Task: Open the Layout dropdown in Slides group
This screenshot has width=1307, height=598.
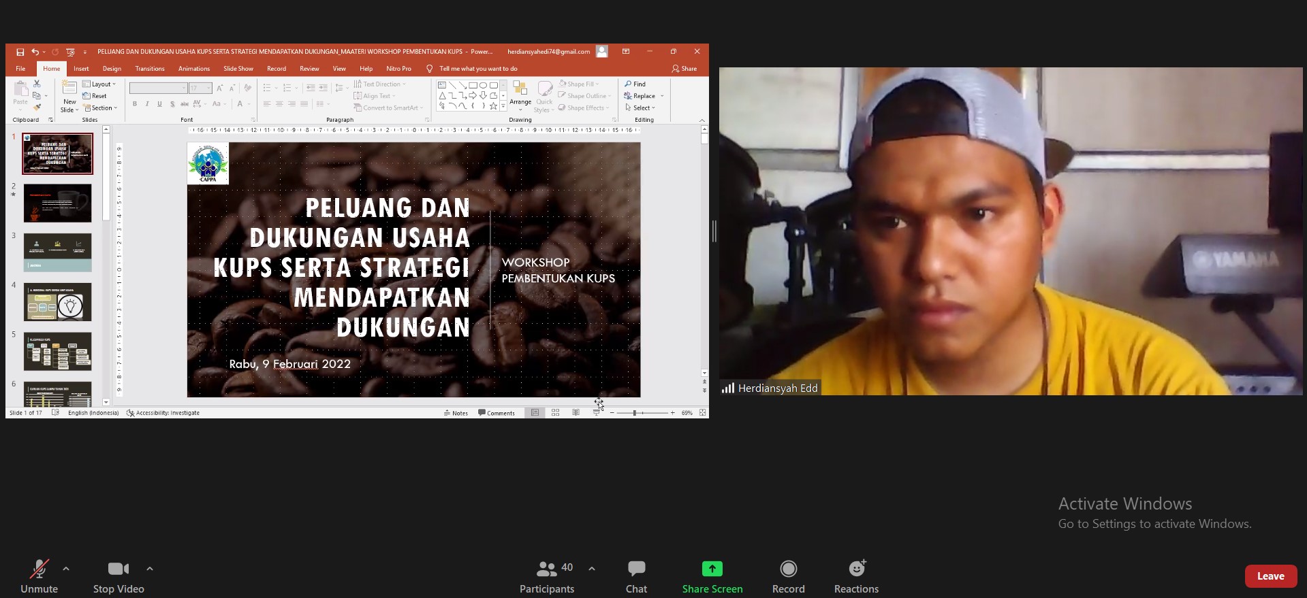Action: (x=99, y=84)
